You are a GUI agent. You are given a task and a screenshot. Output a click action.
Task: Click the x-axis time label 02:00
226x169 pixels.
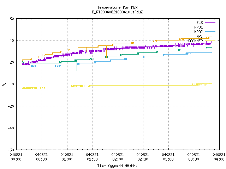pyautogui.click(x=118, y=159)
